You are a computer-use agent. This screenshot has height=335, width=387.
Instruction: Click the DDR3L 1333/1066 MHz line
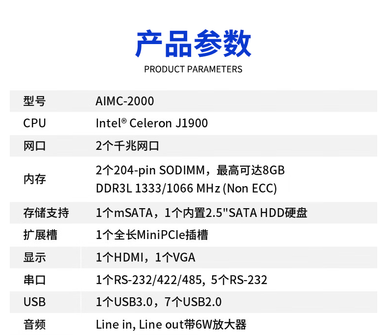pyautogui.click(x=186, y=188)
